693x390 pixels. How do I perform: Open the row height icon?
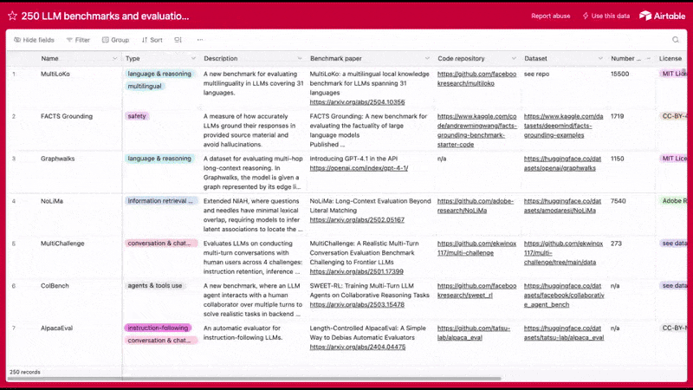[x=178, y=40]
